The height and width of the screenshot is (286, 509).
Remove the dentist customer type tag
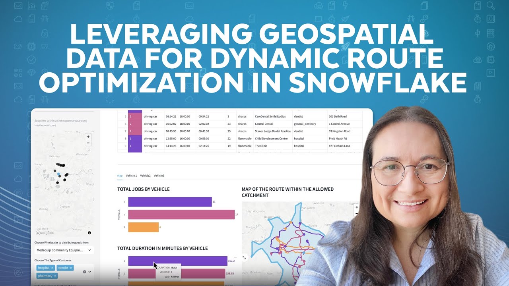[71, 268]
